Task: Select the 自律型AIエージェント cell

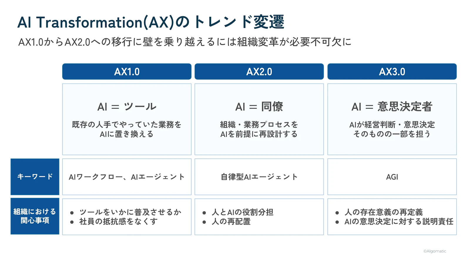Action: point(259,177)
